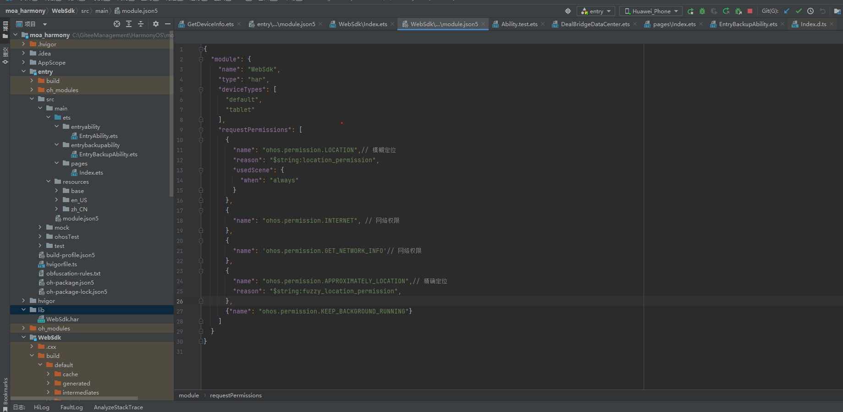The image size is (843, 412).
Task: Open the commit tool window on left strip
Action: click(6, 55)
